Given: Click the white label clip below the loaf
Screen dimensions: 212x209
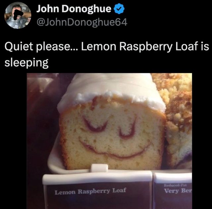Looking at the screenshot, I should tap(99, 168).
